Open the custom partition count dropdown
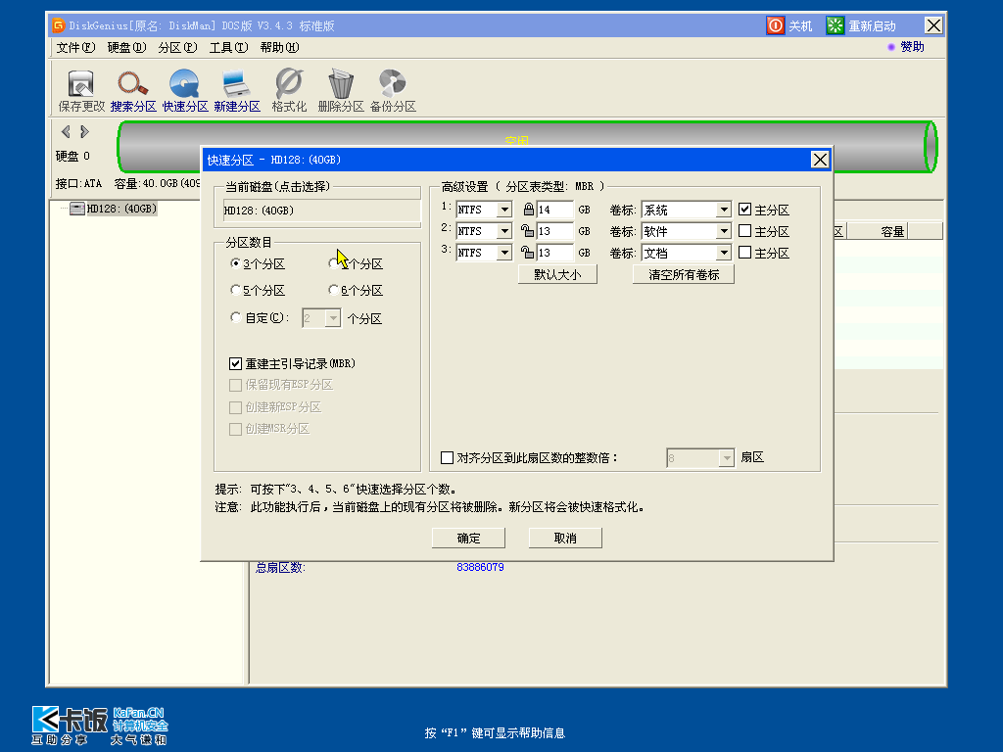 (x=333, y=318)
